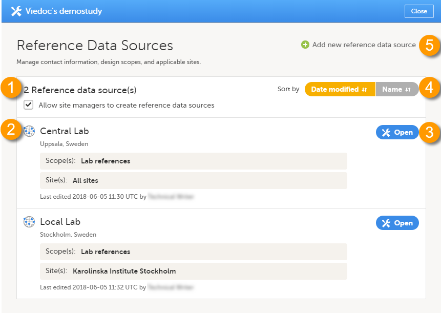441x313 pixels.
Task: Click the Karolinska Institute Stockholm site field
Action: point(193,271)
